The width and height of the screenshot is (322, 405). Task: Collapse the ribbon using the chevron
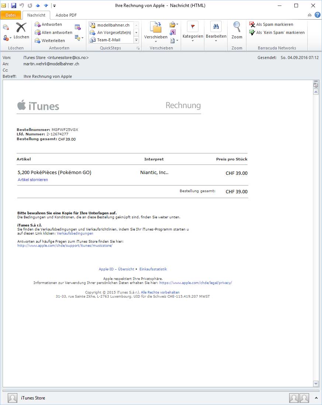[x=310, y=15]
